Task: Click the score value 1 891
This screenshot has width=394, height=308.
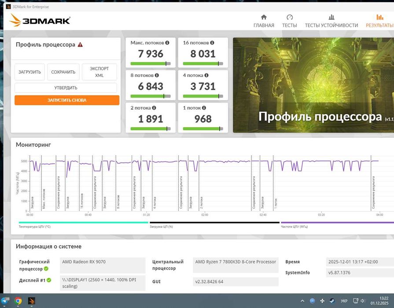Action: pos(151,119)
